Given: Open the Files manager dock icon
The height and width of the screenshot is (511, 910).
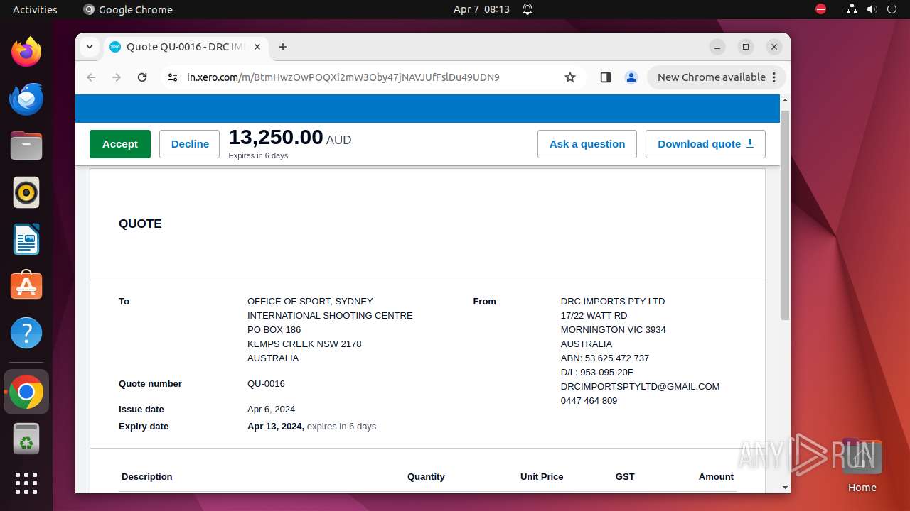Looking at the screenshot, I should tap(26, 145).
